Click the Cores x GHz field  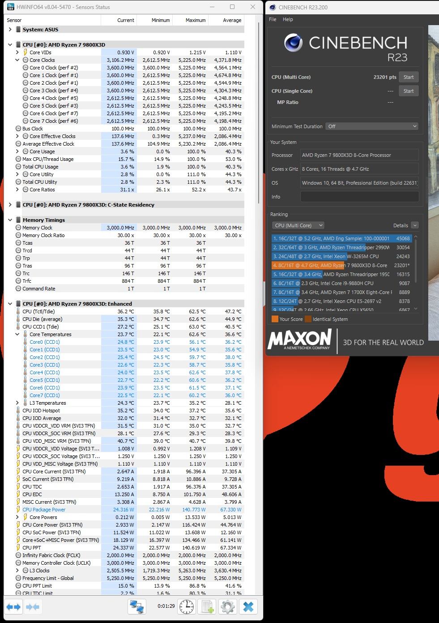click(360, 169)
